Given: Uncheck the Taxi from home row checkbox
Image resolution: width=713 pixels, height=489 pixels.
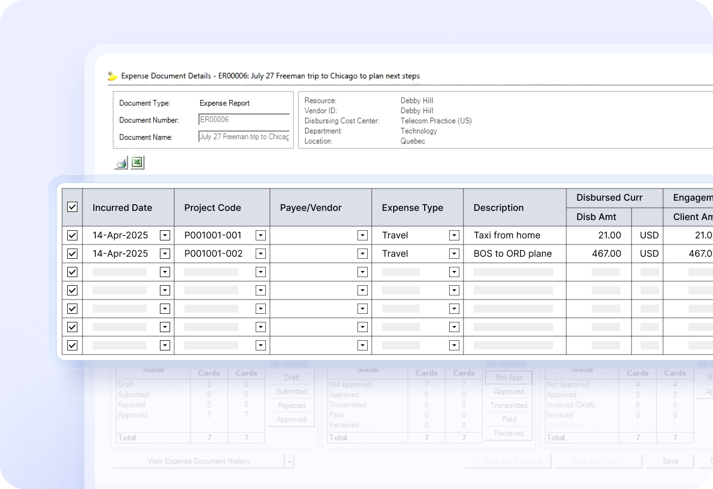Looking at the screenshot, I should click(x=72, y=235).
